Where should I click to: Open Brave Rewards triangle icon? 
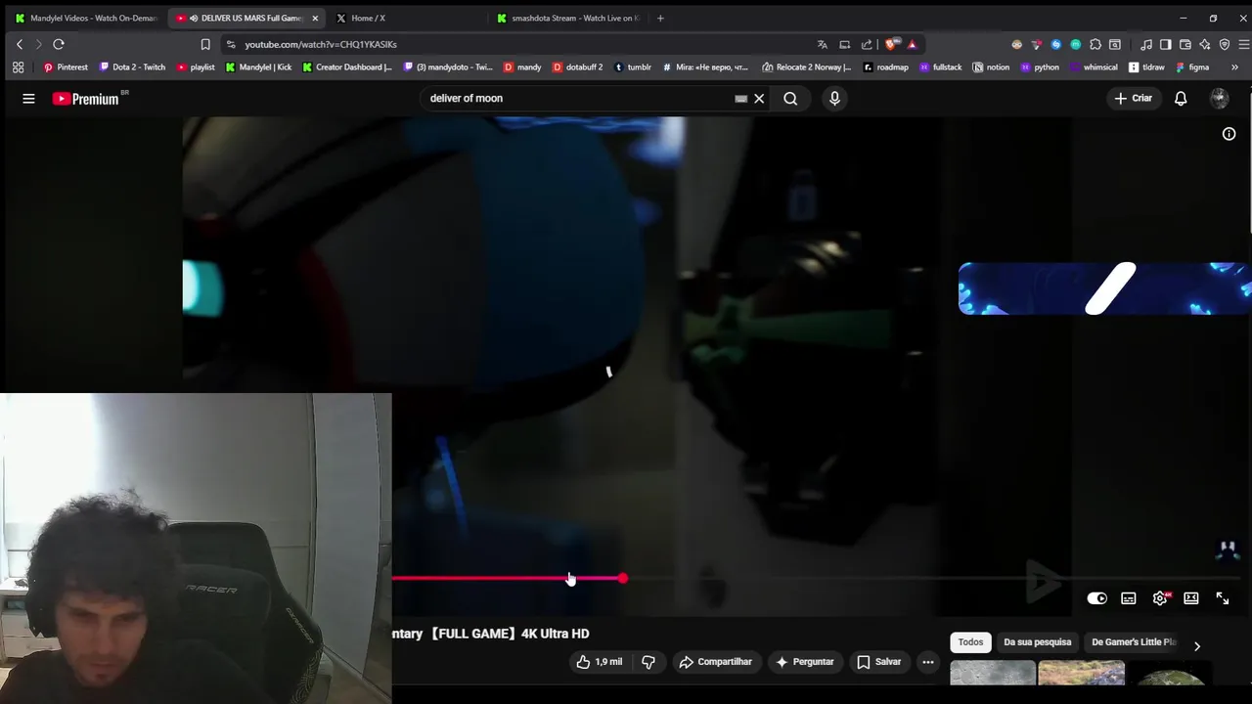click(912, 44)
